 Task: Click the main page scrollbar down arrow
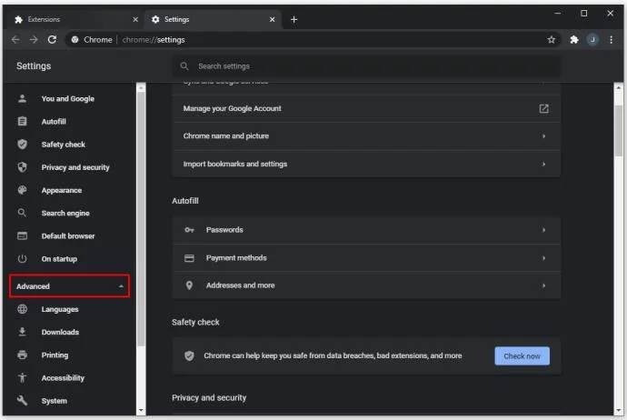point(619,410)
